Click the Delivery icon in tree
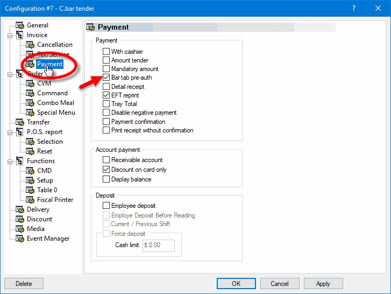 pos(20,209)
